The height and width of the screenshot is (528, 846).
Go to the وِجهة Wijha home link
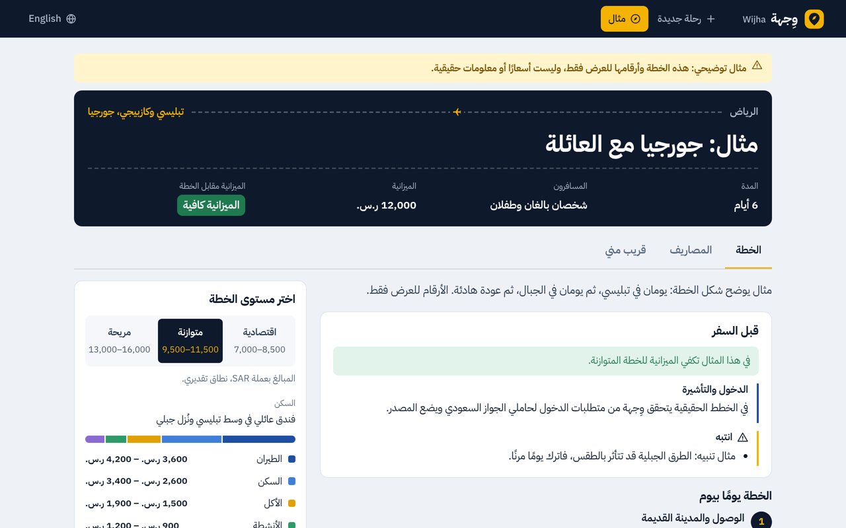coord(783,19)
